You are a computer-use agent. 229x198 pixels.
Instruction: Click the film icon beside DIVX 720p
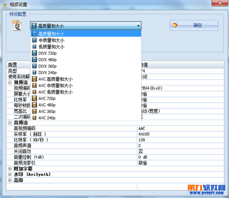tap(34, 53)
